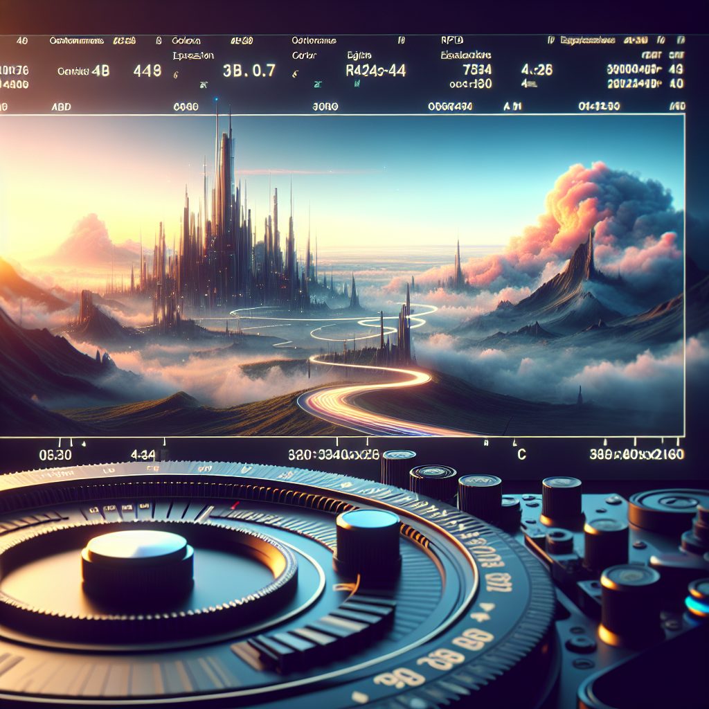This screenshot has height=709, width=709.
Task: Click the C label below the viewer
Action: point(521,455)
